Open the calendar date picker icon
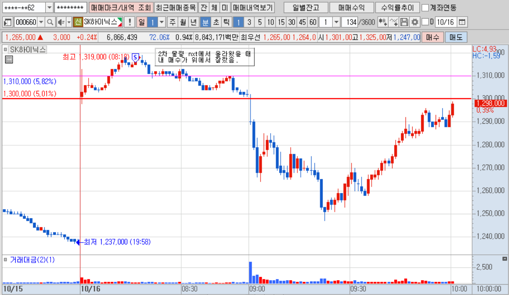The width and height of the screenshot is (509, 295). [462, 22]
